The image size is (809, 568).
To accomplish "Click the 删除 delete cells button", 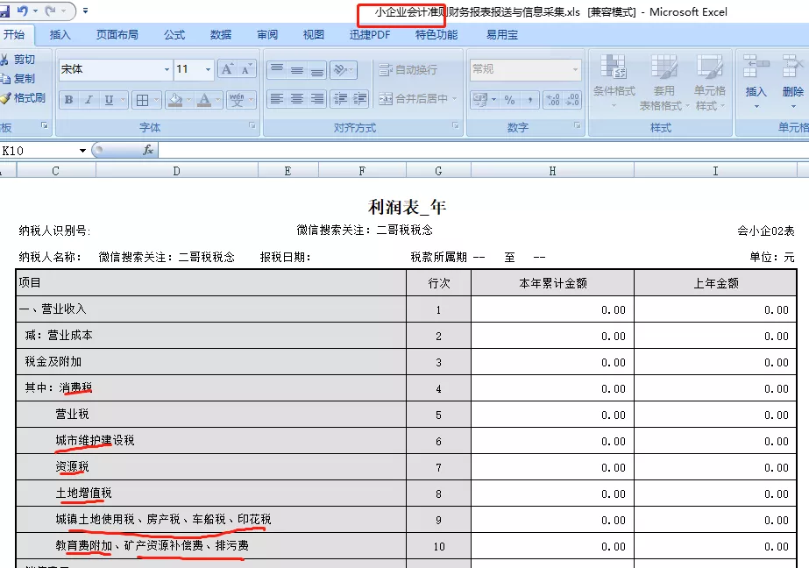I will [x=793, y=81].
